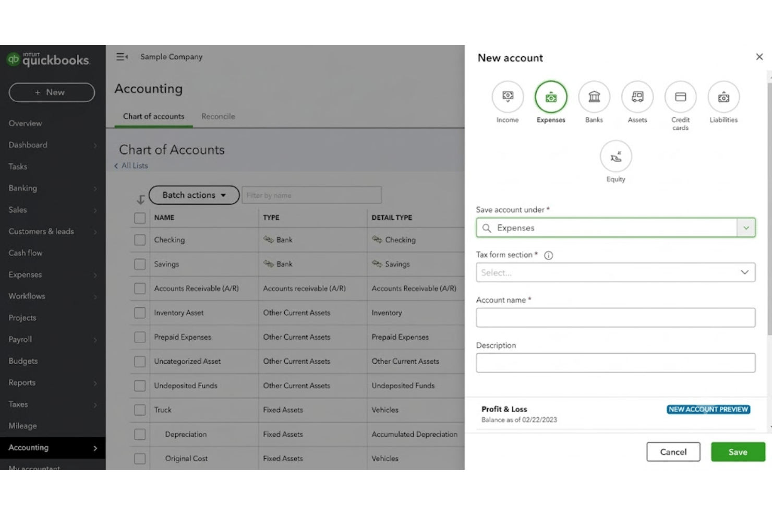
Task: Check the Depreciation row checkbox
Action: pyautogui.click(x=140, y=434)
